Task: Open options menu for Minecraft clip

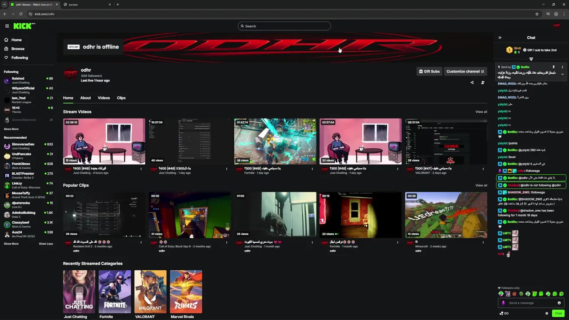Action: pos(483,243)
